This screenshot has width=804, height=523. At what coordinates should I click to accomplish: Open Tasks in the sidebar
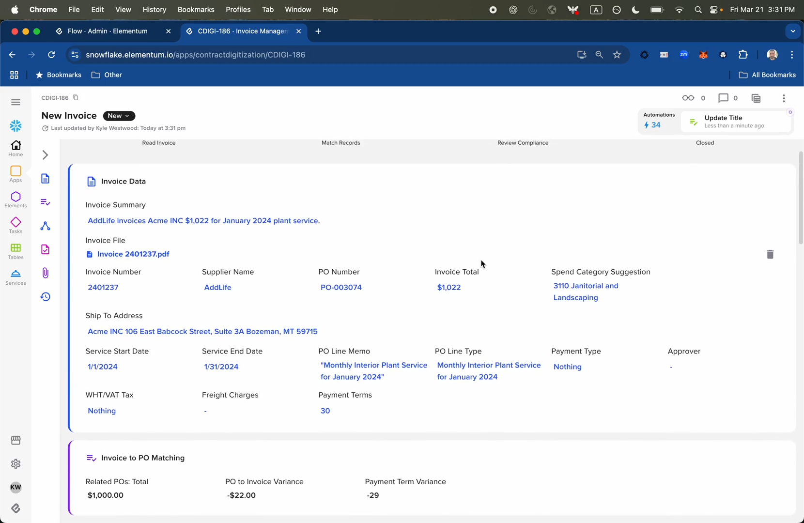[x=15, y=226]
